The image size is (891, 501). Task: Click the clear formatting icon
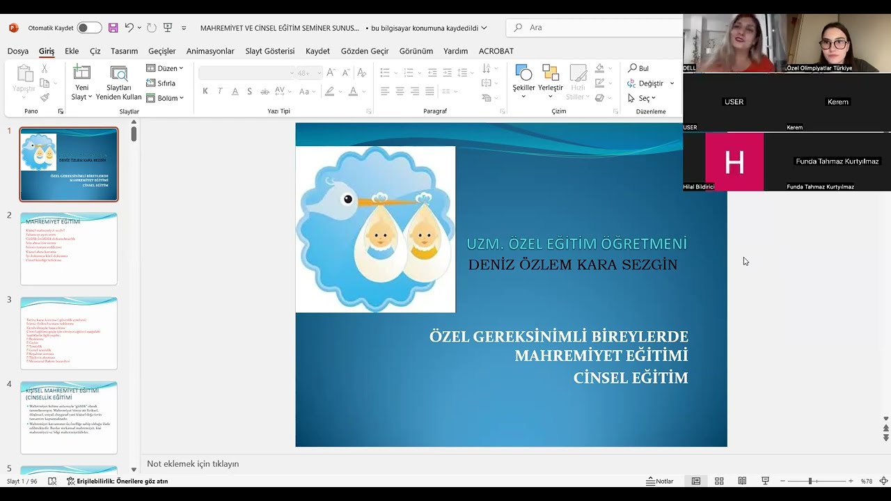tap(361, 72)
